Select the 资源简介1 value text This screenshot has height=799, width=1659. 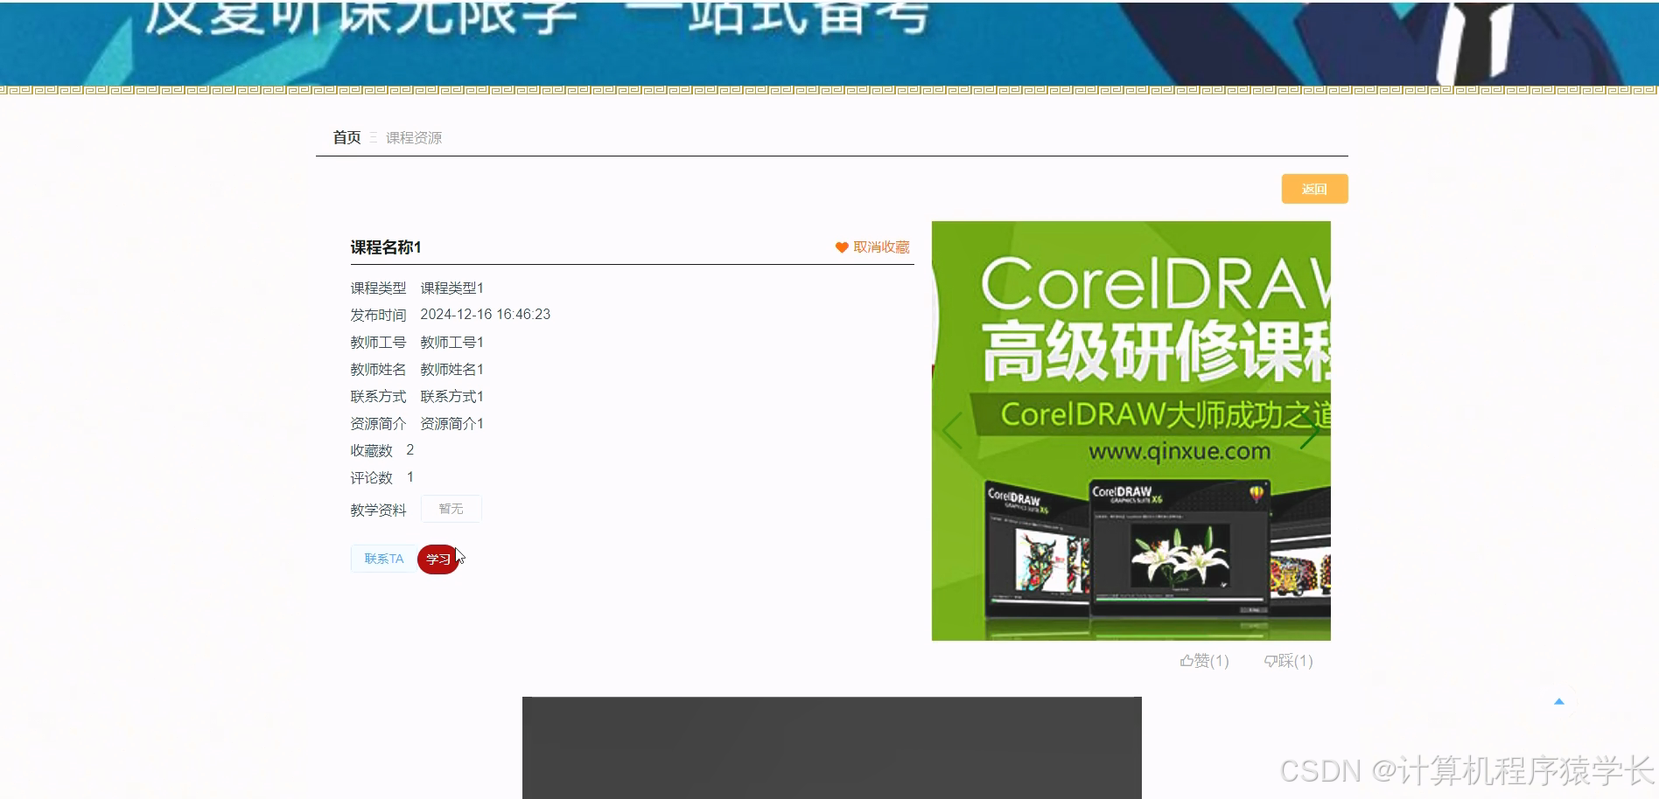pyautogui.click(x=452, y=423)
